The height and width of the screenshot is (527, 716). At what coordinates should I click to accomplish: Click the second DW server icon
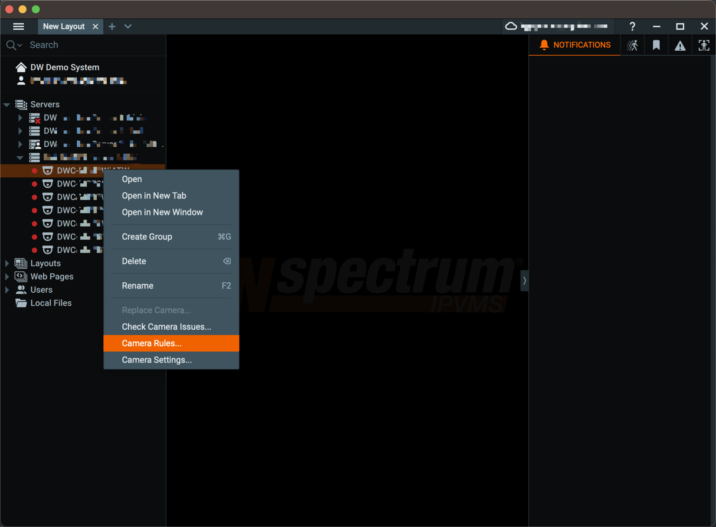[x=34, y=131]
